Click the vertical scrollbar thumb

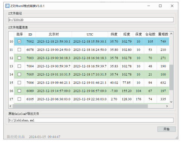(171, 78)
